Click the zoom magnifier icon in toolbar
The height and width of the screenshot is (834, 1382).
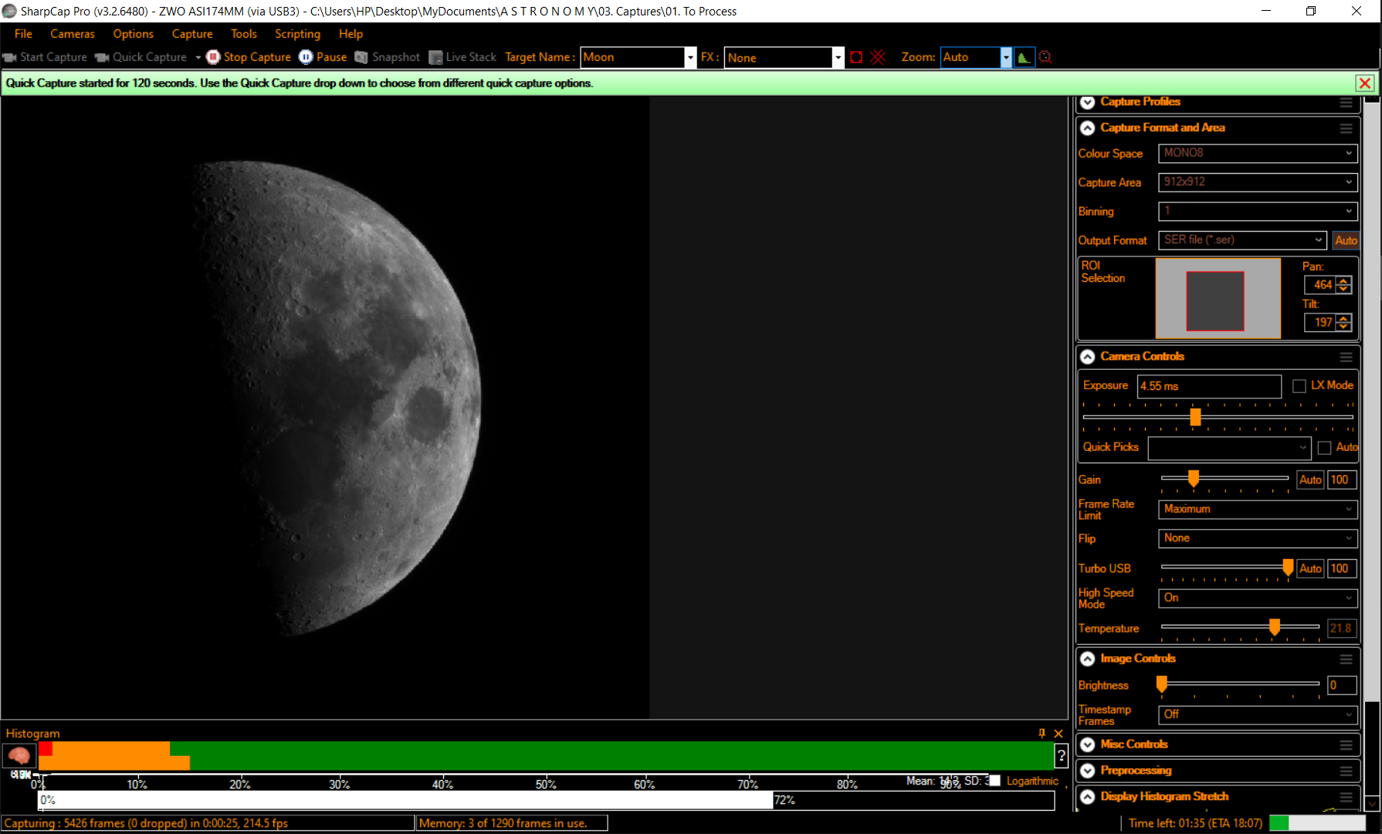(1045, 56)
